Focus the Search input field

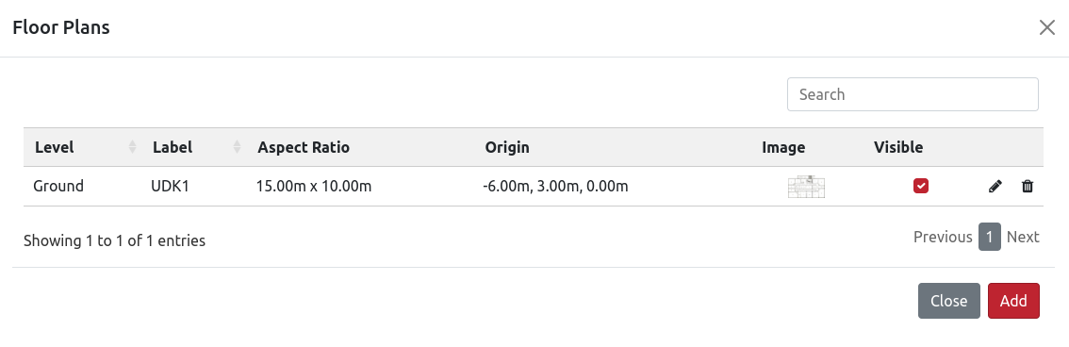tap(913, 94)
